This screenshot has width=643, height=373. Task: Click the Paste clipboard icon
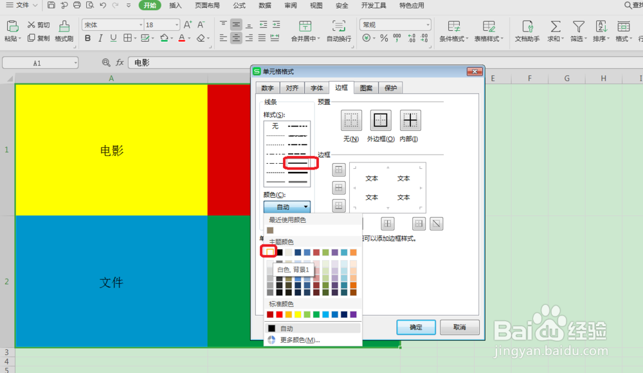point(12,26)
